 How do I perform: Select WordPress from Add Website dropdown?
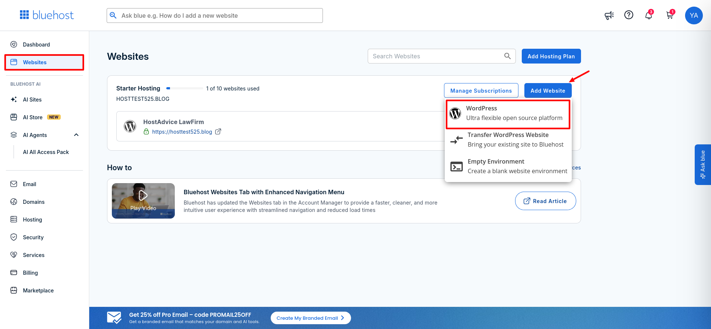pos(508,114)
